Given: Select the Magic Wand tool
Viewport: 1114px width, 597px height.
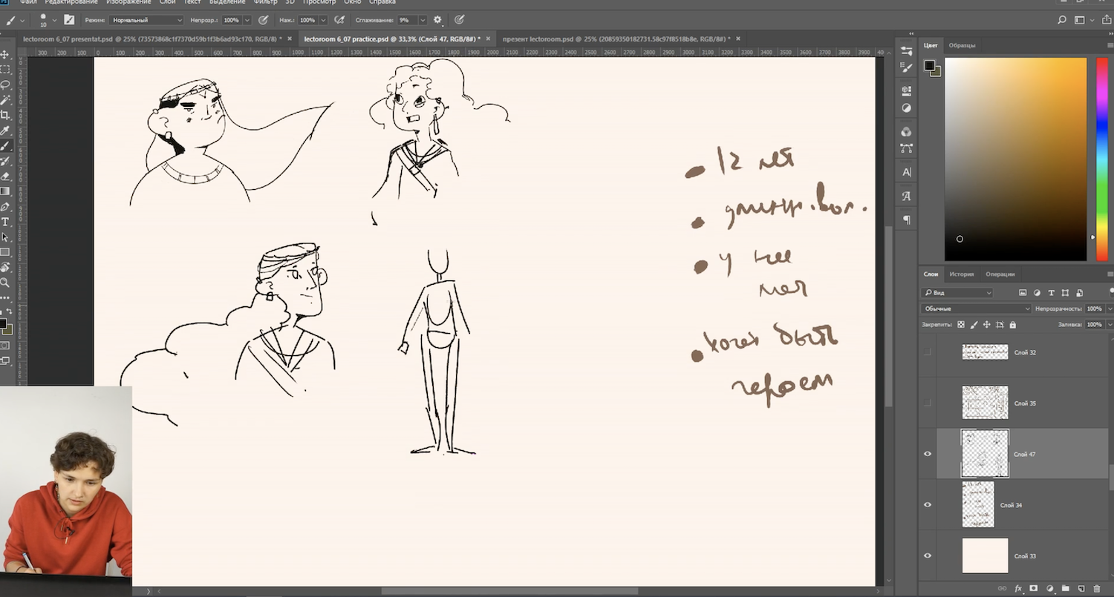Looking at the screenshot, I should (x=5, y=99).
